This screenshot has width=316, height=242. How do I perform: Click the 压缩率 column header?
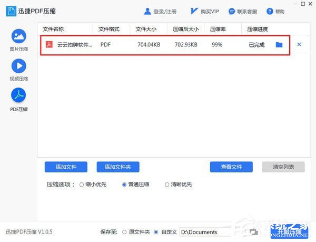(218, 29)
